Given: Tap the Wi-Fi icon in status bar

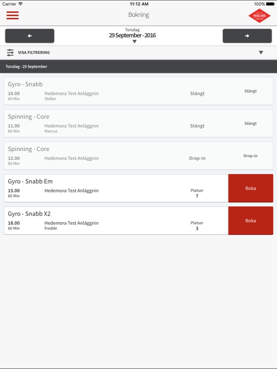Looking at the screenshot, I should tap(21, 4).
